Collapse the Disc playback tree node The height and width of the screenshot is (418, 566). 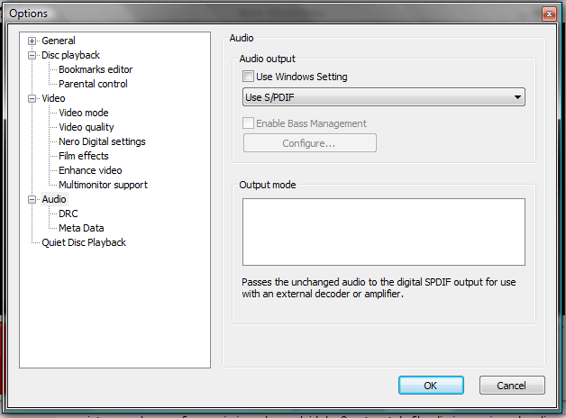[32, 55]
